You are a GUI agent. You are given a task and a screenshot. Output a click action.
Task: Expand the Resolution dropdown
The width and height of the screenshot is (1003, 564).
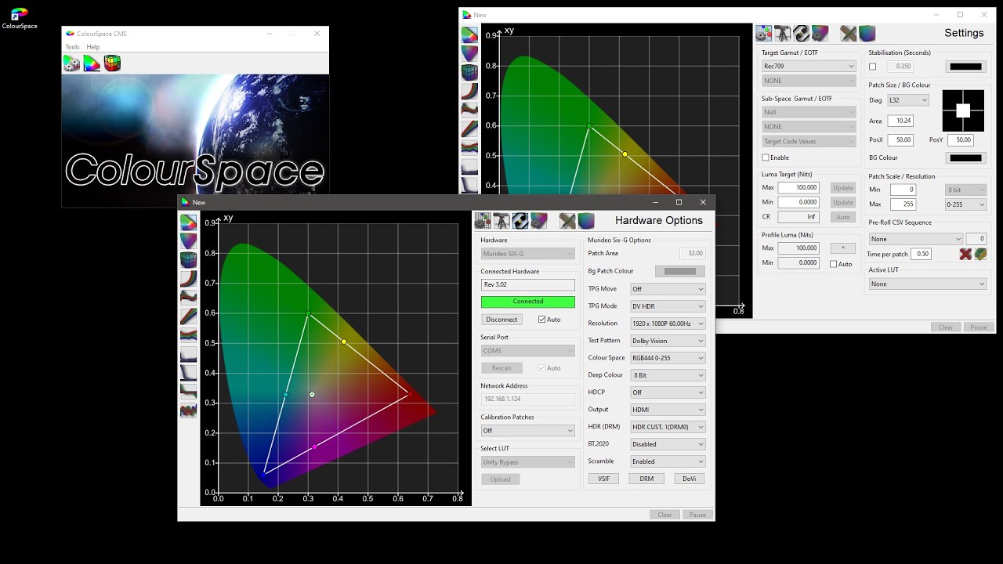668,324
